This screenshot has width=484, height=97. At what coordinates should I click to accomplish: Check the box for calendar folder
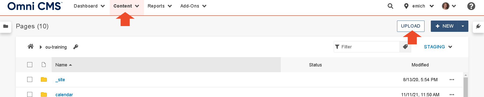click(30, 94)
